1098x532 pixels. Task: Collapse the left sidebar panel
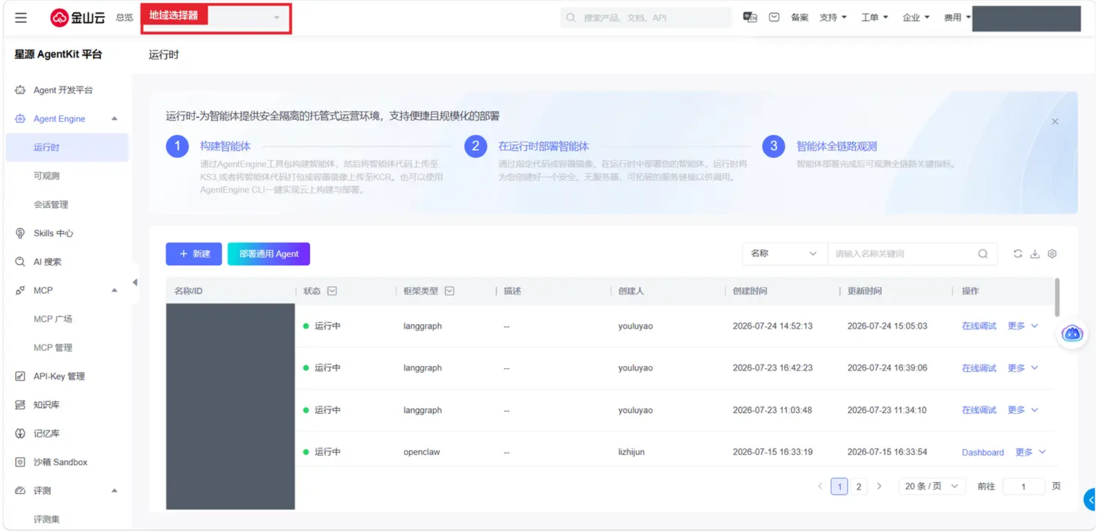pyautogui.click(x=135, y=282)
